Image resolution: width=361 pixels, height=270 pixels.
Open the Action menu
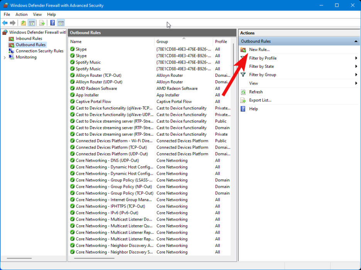point(22,14)
